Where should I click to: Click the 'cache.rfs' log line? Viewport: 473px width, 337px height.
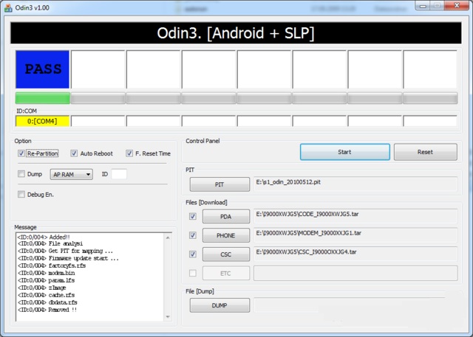coord(46,295)
